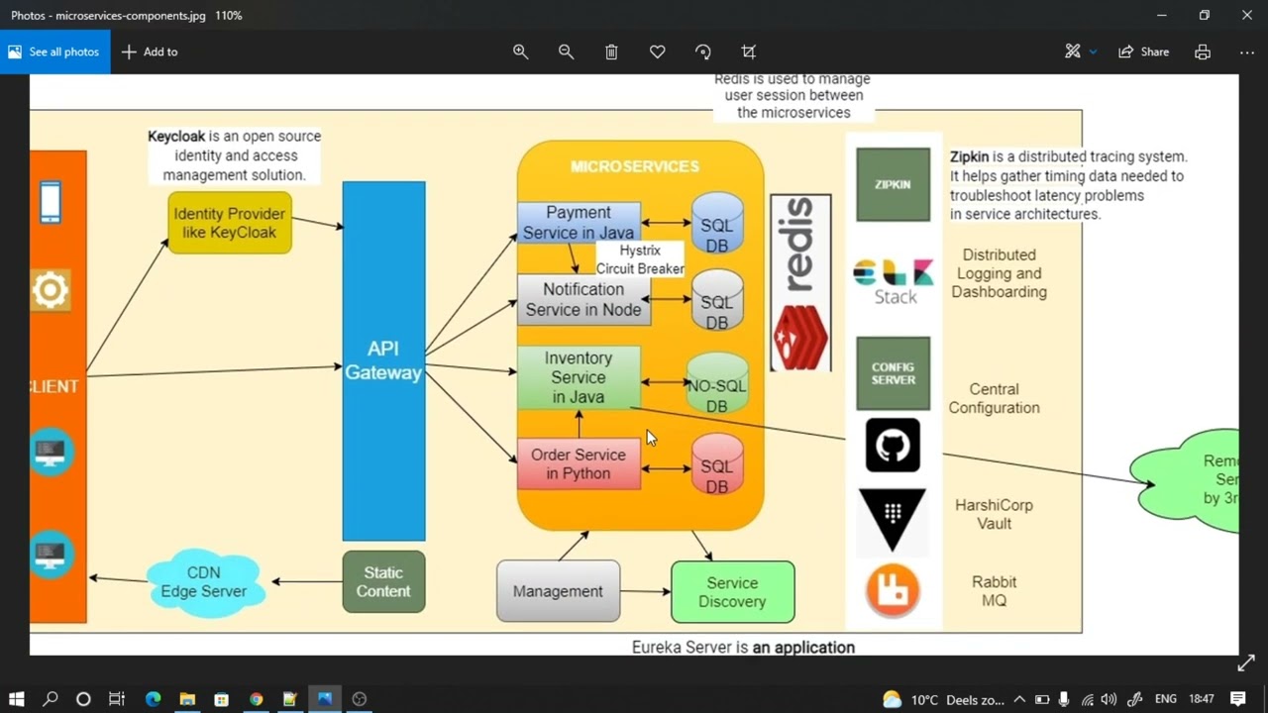Click the Payment Service in Java box
Image resolution: width=1268 pixels, height=713 pixels.
(579, 223)
